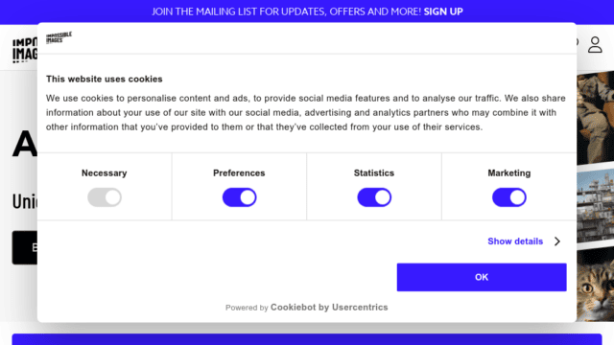Viewport: 614px width, 345px height.
Task: Click the black button at left edge
Action: click(x=25, y=247)
